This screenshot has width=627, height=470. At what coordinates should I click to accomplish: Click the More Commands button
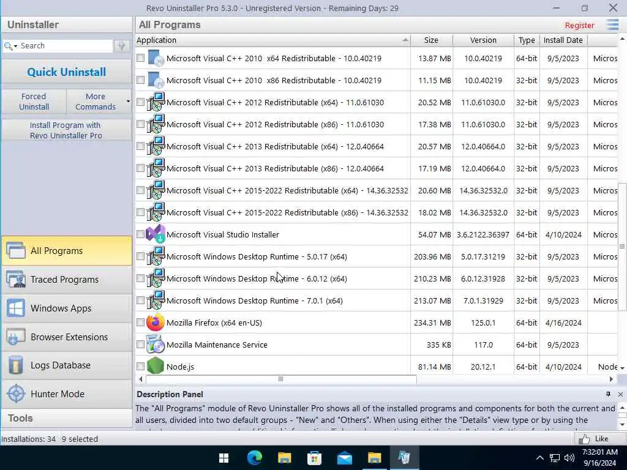click(x=96, y=102)
